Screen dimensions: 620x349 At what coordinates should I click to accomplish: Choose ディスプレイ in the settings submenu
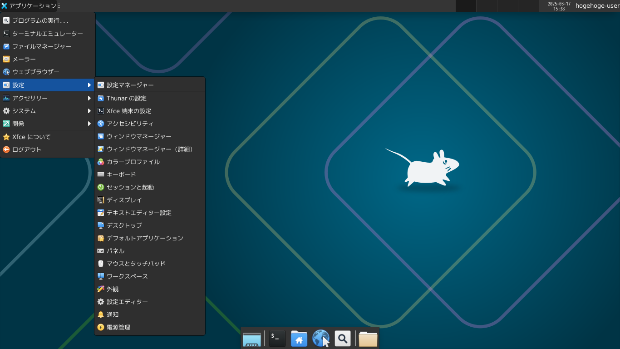click(150, 200)
